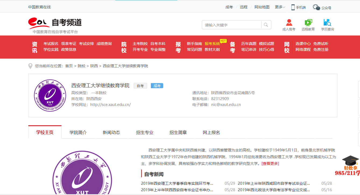Click the 自考 tag button
This screenshot has width=360, height=195.
140,86
